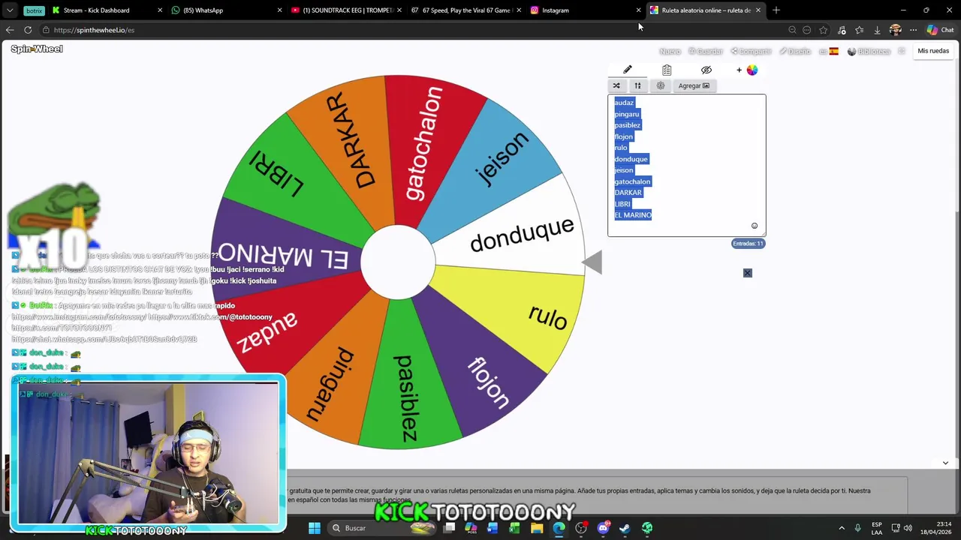Click the Nuevo menu item

tap(670, 51)
